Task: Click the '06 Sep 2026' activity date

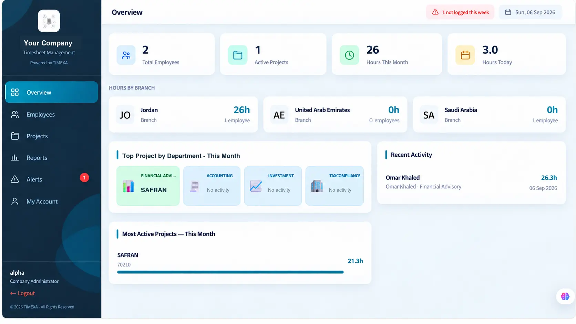Action: (x=543, y=188)
